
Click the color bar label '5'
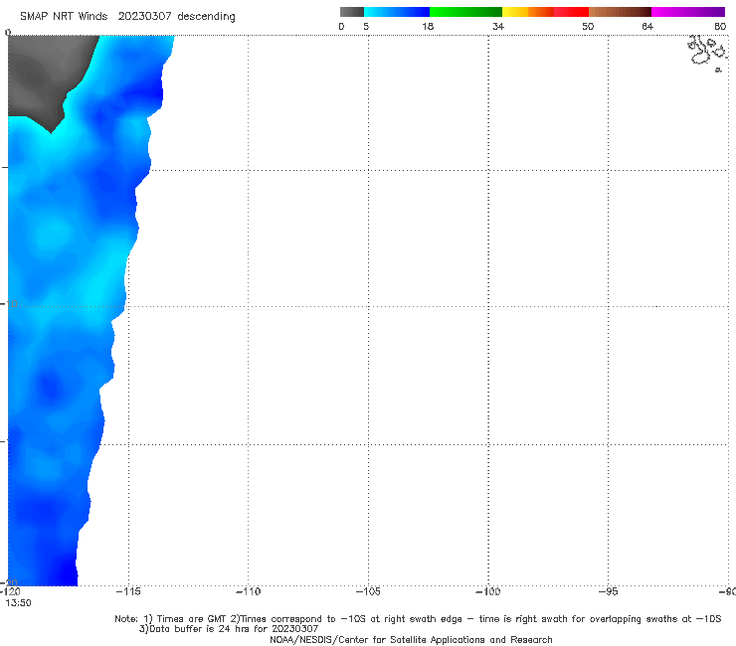pos(366,27)
